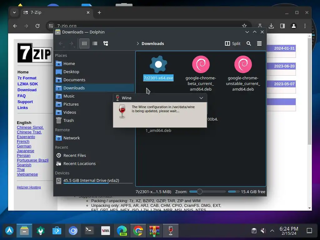Go back in Chrome

tap(15, 26)
